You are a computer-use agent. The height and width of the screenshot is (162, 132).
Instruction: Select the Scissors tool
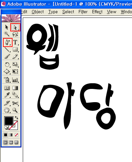pyautogui.click(x=15, y=103)
